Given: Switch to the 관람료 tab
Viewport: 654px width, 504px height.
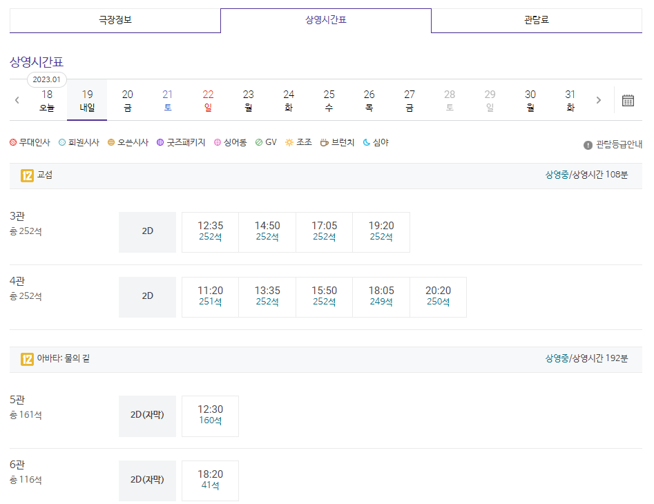Looking at the screenshot, I should (536, 21).
